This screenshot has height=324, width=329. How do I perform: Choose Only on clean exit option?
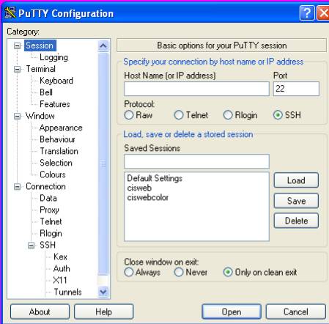260,272
